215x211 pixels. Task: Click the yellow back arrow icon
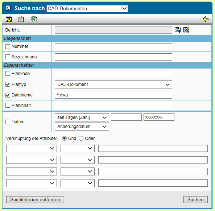click(206, 19)
